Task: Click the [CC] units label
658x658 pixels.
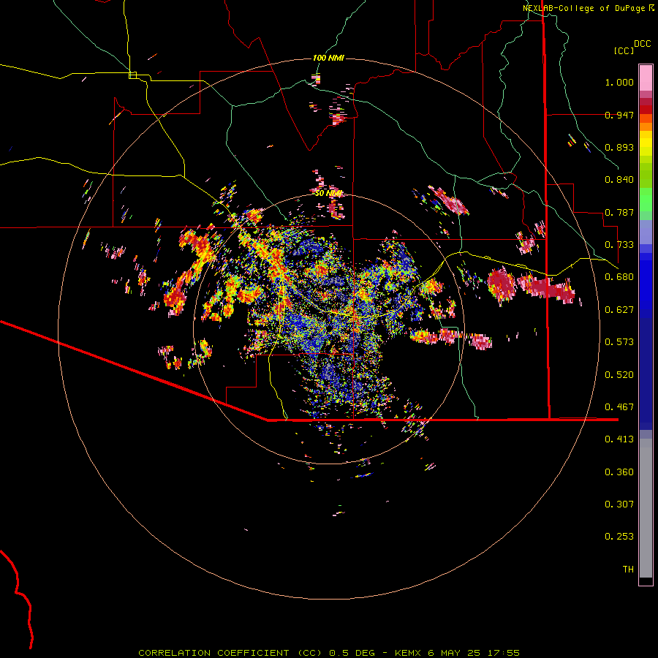Action: tap(624, 50)
